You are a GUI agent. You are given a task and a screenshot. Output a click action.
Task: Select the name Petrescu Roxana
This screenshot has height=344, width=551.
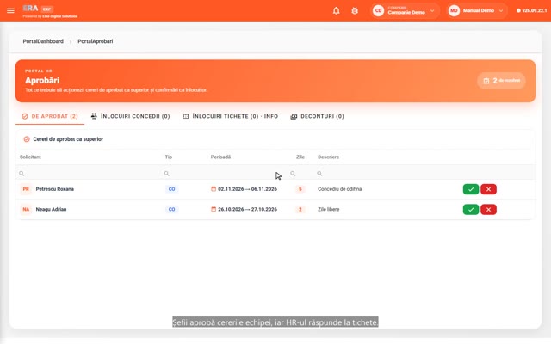click(55, 189)
